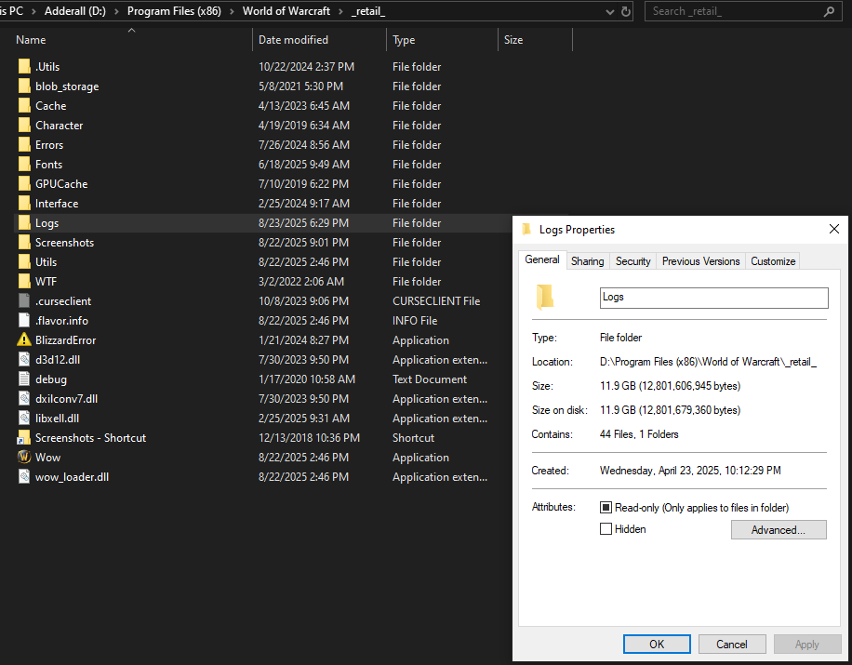Screen dimensions: 852x665
Task: Switch to the Sharing tab
Action: (588, 261)
